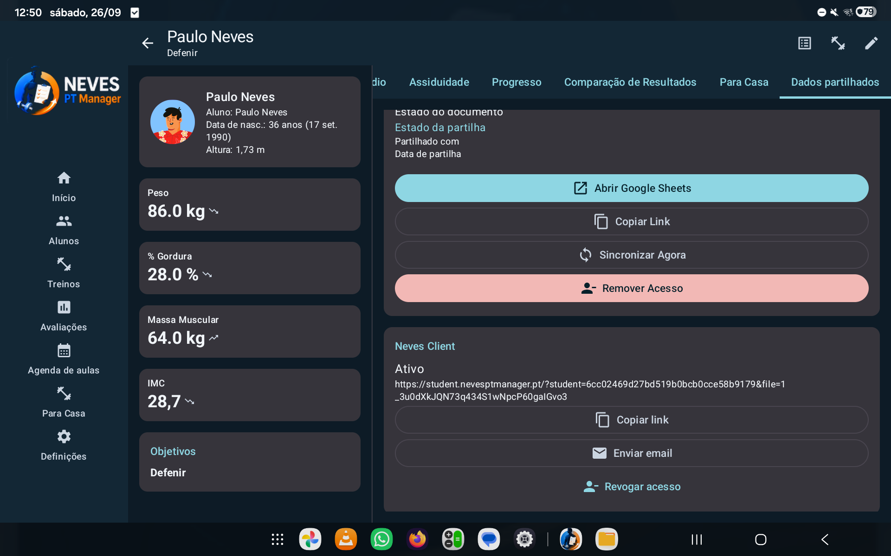Screen dimensions: 891x556
Task: Click 'Data de partilha' text
Action: 428,154
